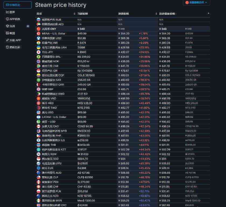Viewport: 226px width, 207px height.
Task: Click the Hong Kong flag in the HKD row
Action: [38, 103]
